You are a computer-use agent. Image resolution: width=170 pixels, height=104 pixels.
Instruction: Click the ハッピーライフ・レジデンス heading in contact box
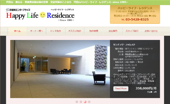point(135,8)
